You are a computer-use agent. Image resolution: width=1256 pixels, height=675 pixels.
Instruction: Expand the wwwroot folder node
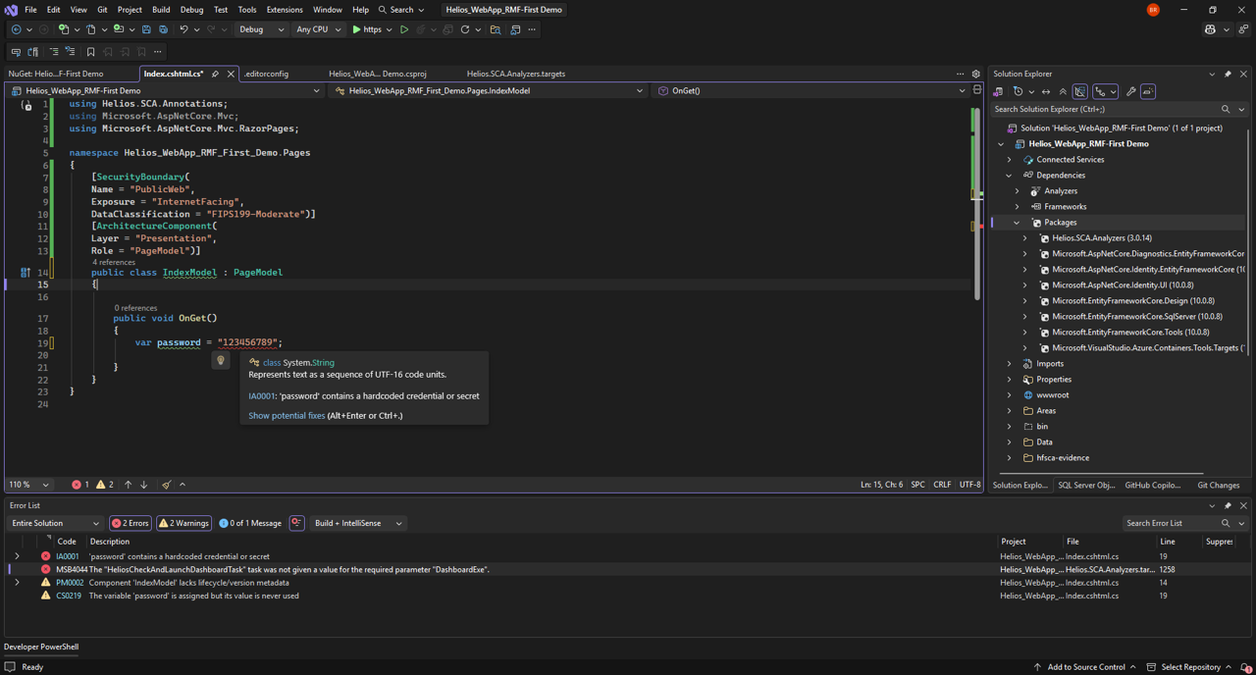point(1009,395)
